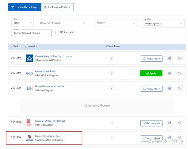Open University of Aberdeen link
The width and height of the screenshot is (188, 149).
tap(48, 136)
